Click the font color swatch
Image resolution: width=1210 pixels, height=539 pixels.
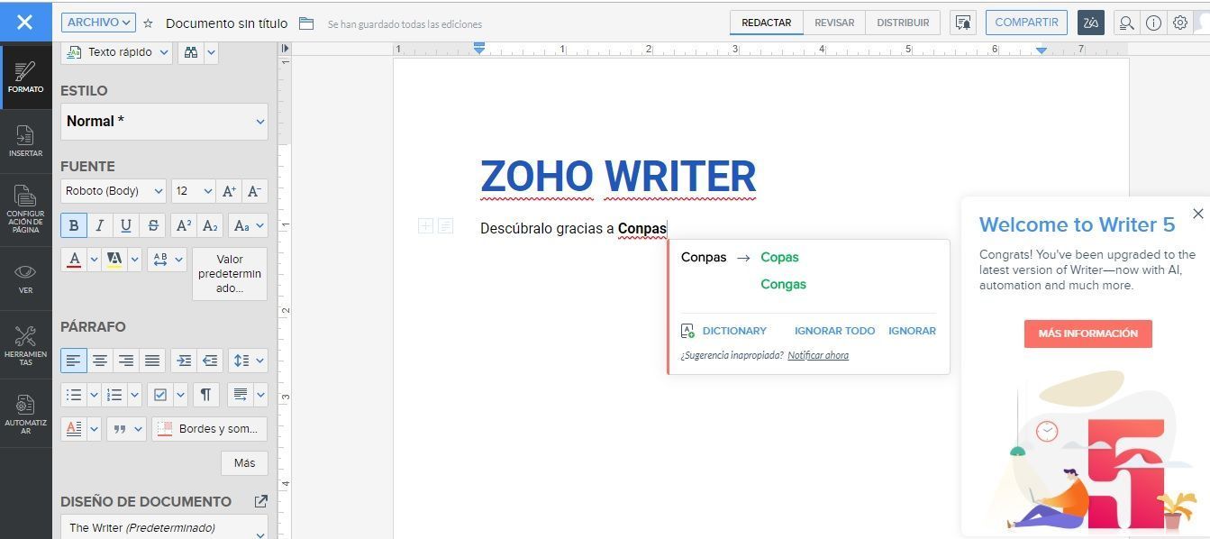tap(74, 260)
